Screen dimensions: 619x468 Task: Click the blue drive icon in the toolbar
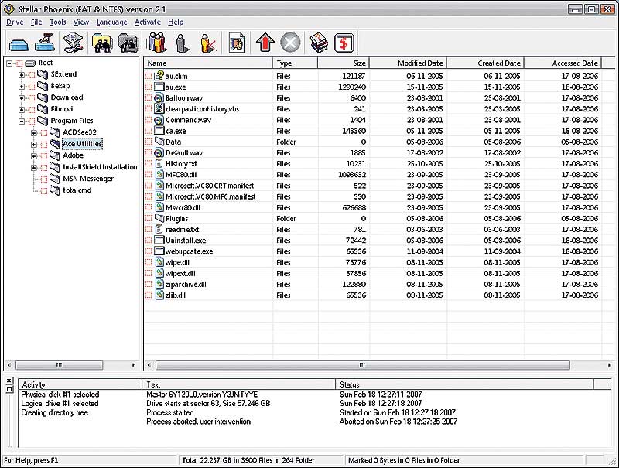[x=19, y=44]
